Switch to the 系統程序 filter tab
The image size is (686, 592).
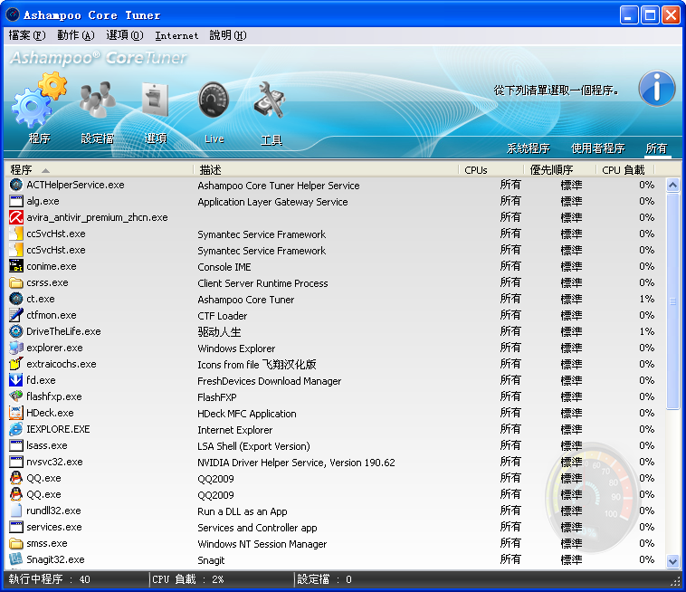point(528,148)
